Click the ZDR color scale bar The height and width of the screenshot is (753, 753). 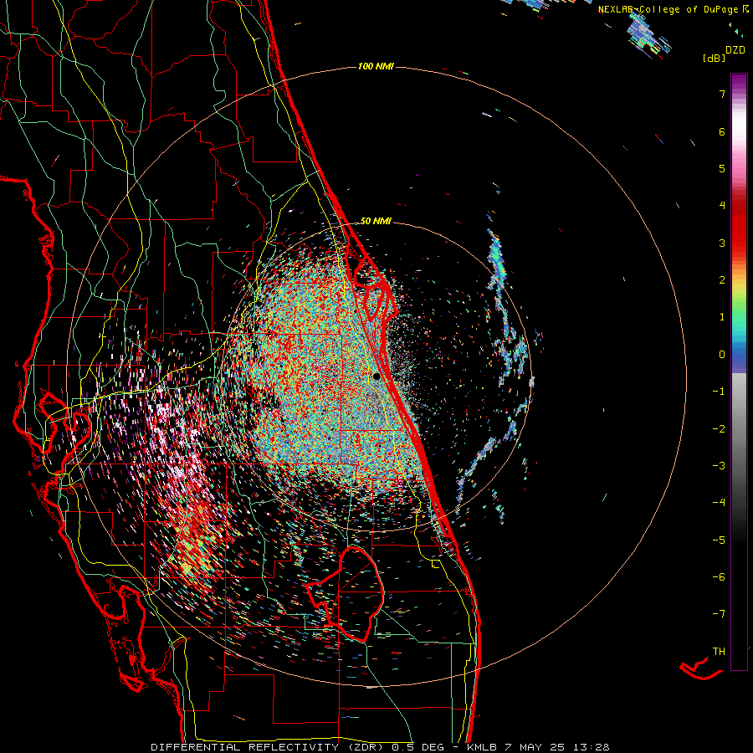[739, 371]
